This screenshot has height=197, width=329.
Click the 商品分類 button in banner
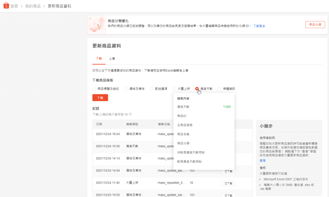[315, 25]
